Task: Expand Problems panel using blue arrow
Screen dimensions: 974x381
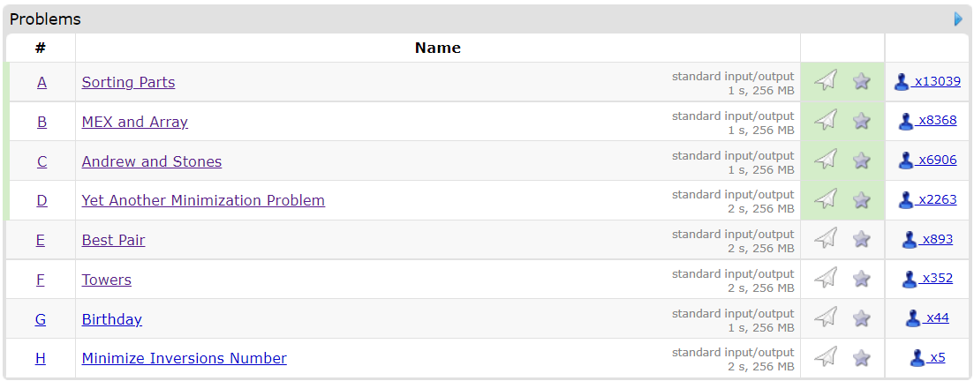Action: tap(958, 19)
